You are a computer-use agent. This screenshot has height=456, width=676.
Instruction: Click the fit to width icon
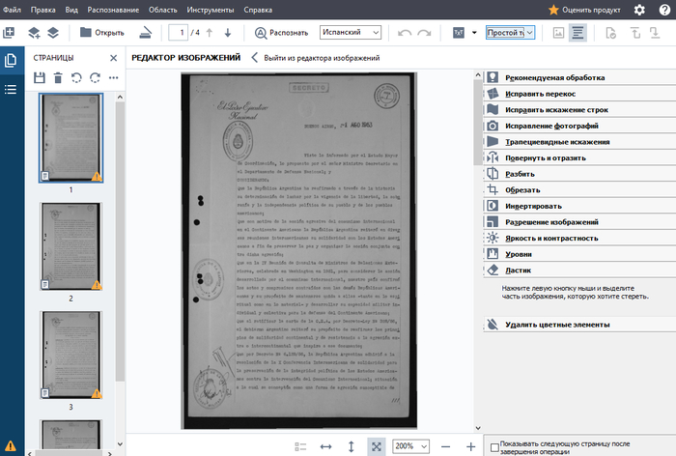click(325, 446)
